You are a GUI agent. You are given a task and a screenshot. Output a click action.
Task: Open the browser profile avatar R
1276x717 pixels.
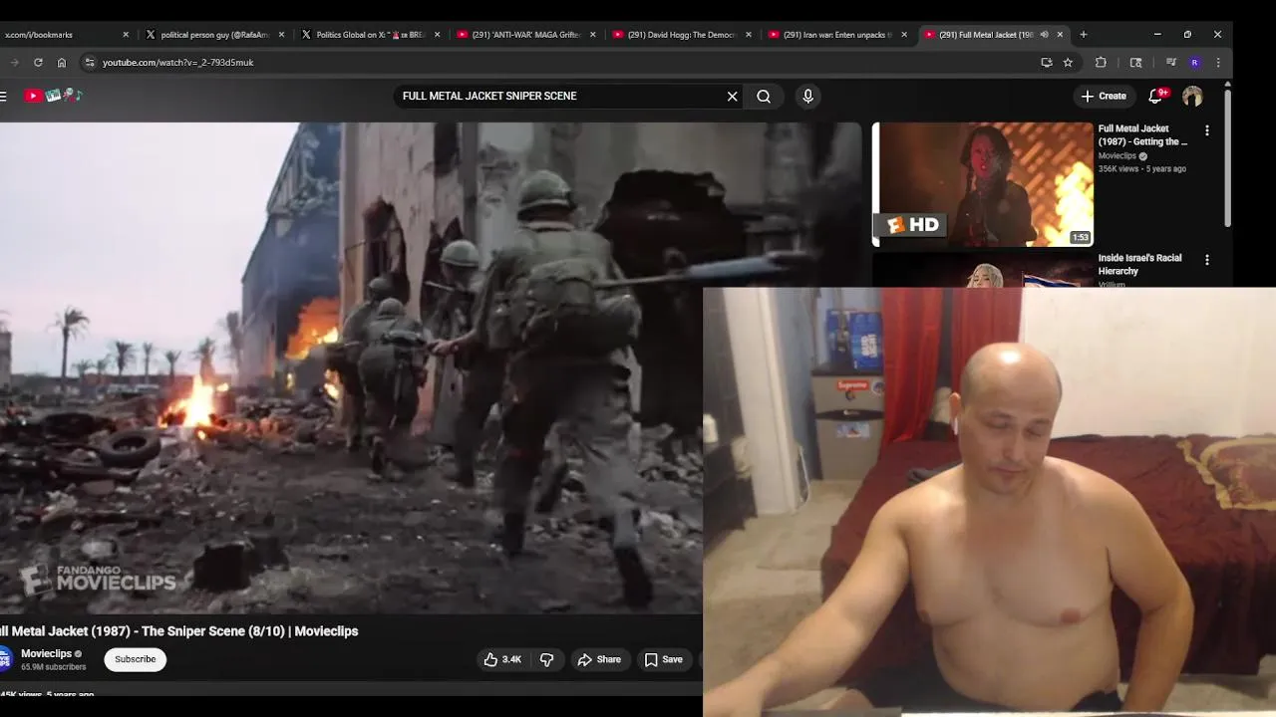[1195, 62]
